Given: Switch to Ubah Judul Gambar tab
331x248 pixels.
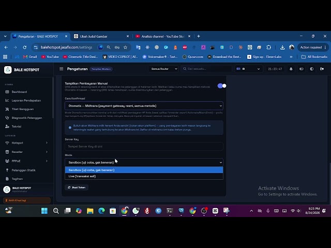Looking at the screenshot, I should coord(101,36).
